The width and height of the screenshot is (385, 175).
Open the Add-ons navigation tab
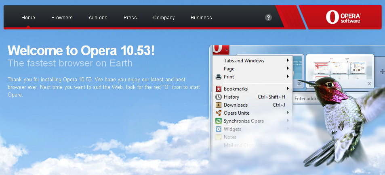click(98, 18)
